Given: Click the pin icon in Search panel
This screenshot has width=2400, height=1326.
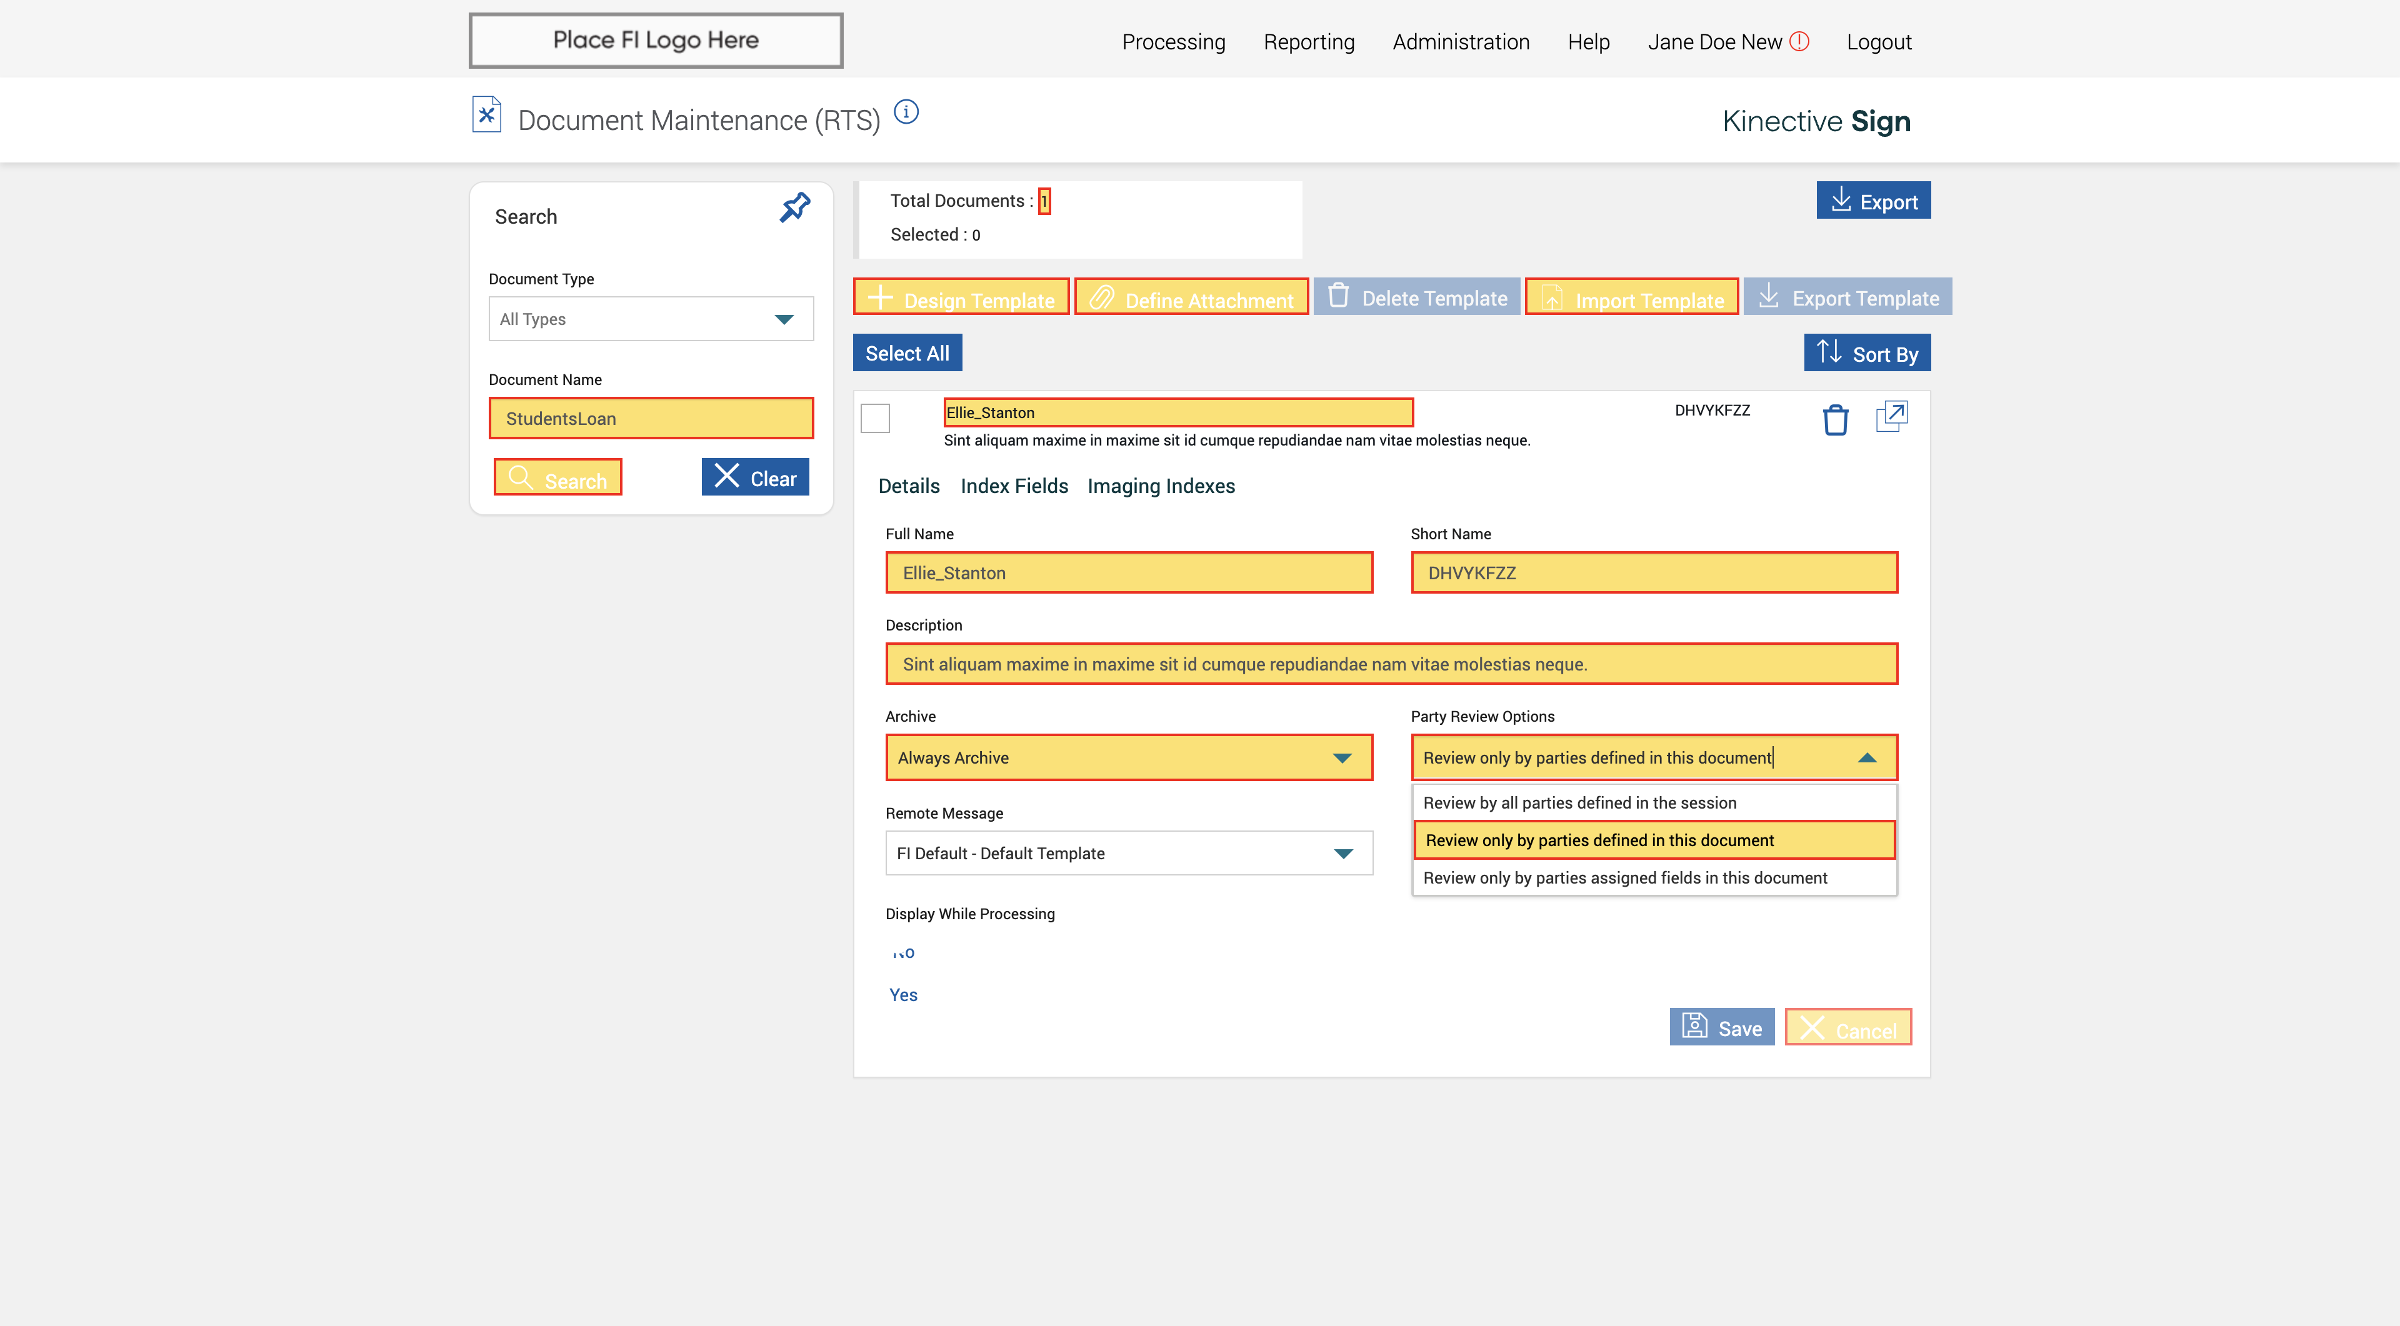Looking at the screenshot, I should point(794,207).
